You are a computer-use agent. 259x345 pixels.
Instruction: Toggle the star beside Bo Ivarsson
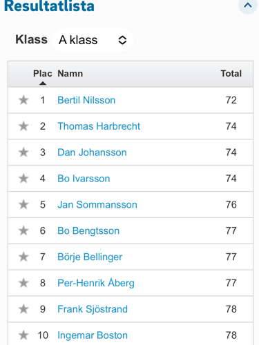23,179
